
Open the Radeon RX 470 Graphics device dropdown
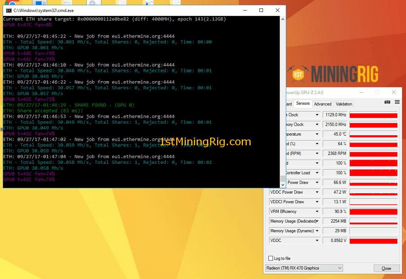(304, 268)
